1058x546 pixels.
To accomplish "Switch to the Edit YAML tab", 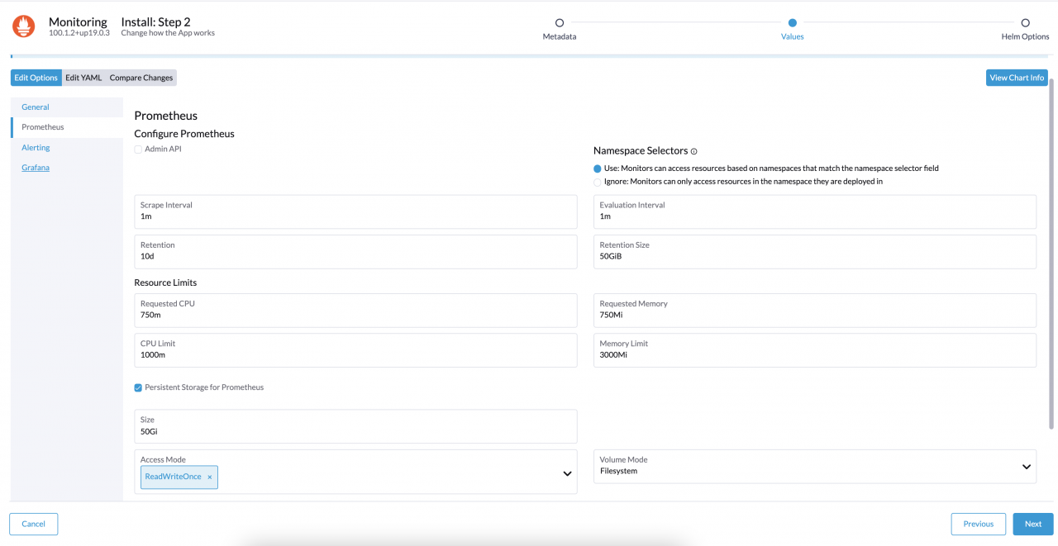I will pyautogui.click(x=83, y=78).
